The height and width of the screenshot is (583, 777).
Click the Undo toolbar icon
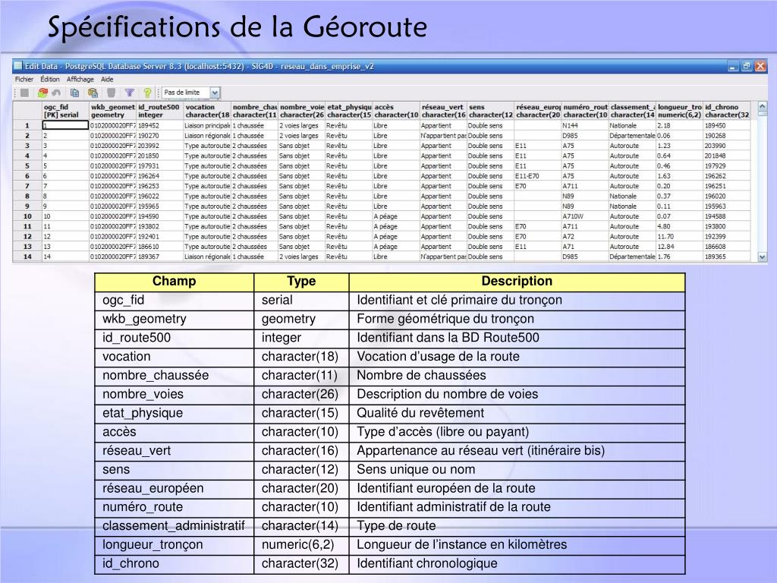pos(56,93)
